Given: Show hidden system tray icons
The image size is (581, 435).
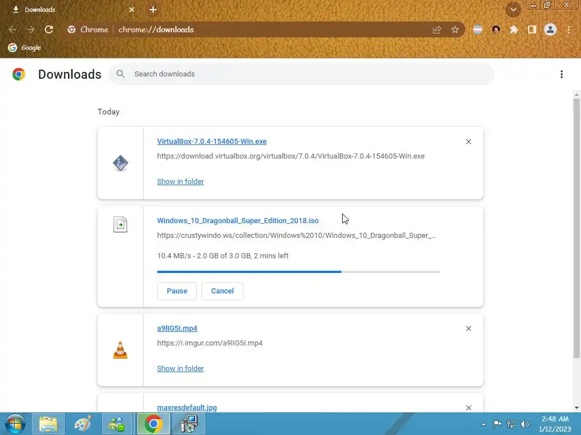Looking at the screenshot, I should pyautogui.click(x=483, y=424).
